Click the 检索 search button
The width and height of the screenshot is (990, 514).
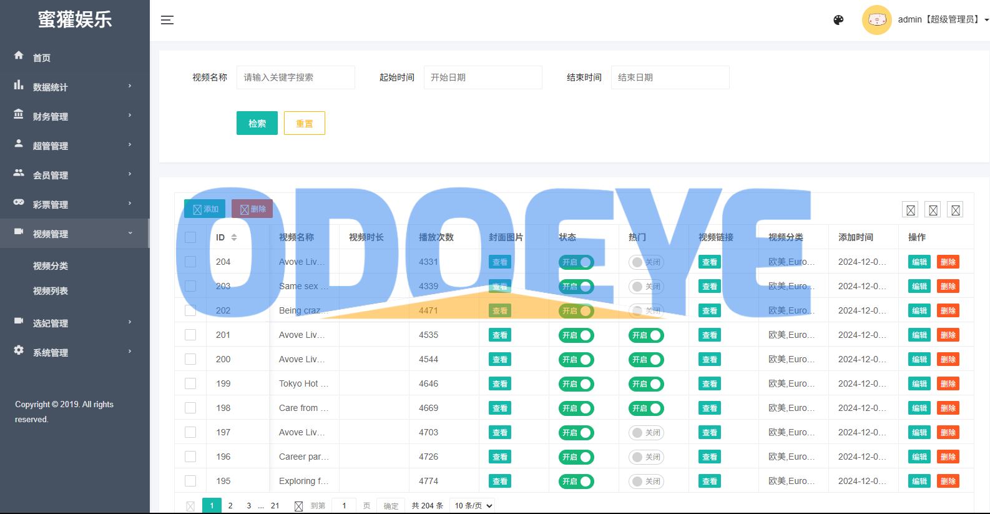tap(257, 123)
